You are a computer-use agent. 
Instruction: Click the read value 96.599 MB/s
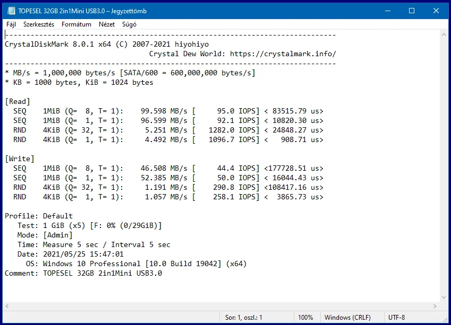164,120
